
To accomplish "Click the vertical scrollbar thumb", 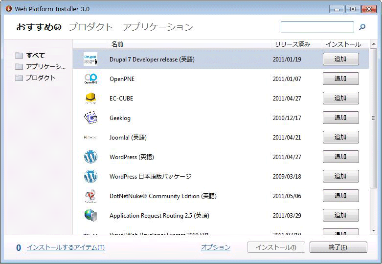I will click(x=374, y=118).
